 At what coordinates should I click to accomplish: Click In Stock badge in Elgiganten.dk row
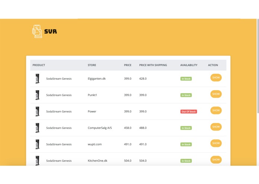pos(186,79)
